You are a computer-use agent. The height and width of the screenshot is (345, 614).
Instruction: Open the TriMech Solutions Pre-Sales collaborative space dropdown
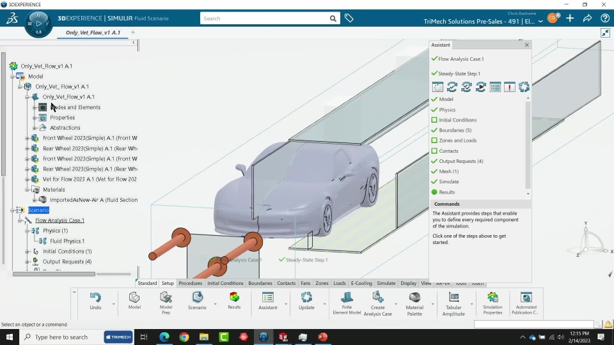point(540,22)
